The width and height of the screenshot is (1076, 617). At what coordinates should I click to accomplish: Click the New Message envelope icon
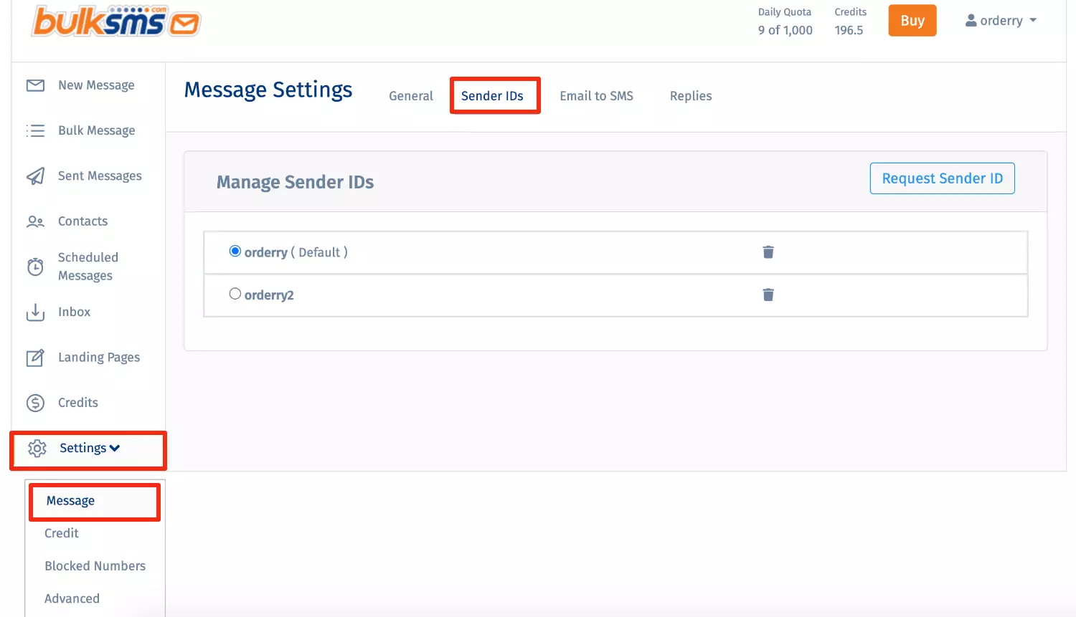pyautogui.click(x=35, y=85)
